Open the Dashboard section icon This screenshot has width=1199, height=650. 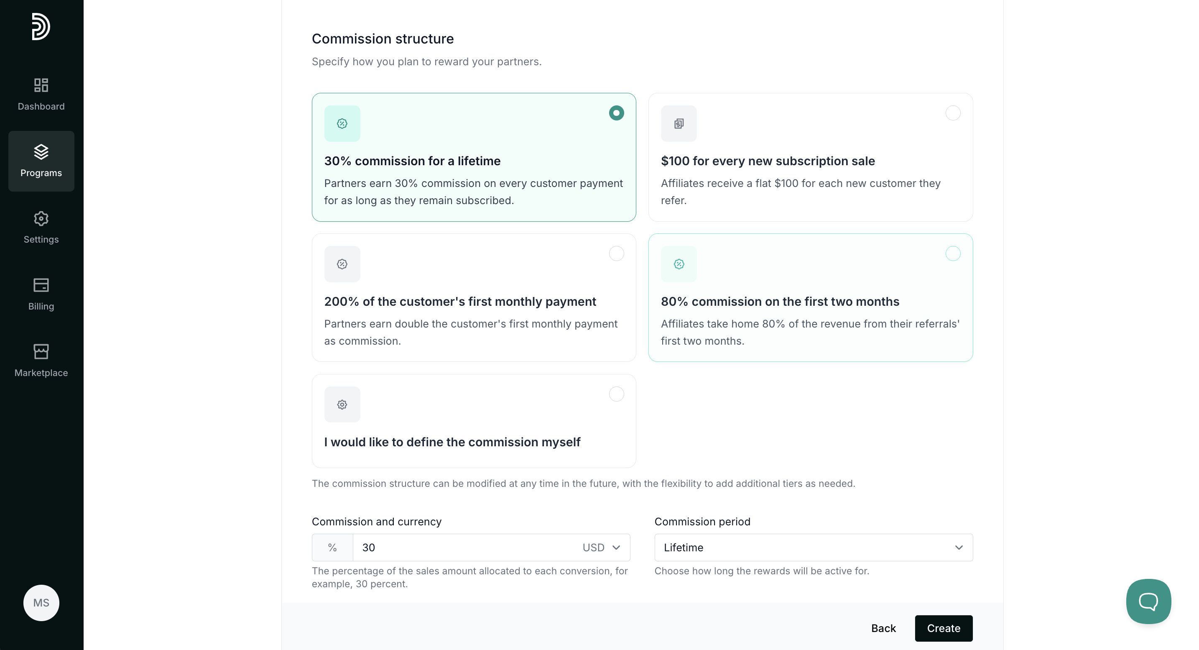pos(41,85)
